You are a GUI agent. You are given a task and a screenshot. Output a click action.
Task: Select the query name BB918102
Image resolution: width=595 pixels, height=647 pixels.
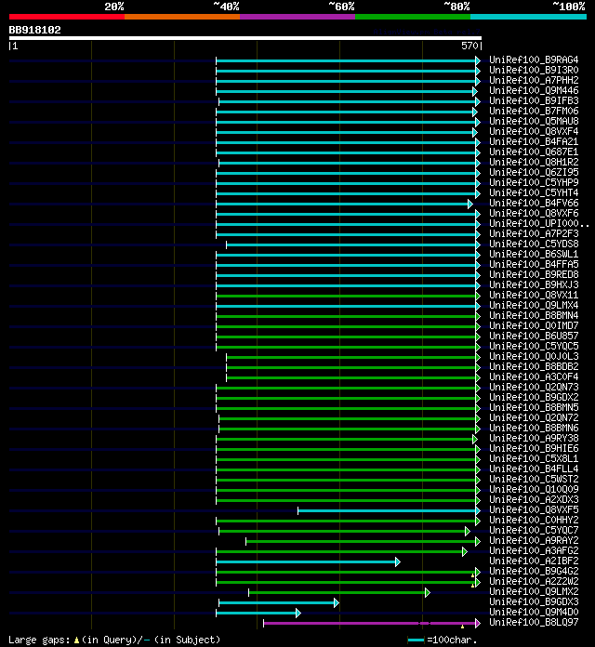[35, 30]
